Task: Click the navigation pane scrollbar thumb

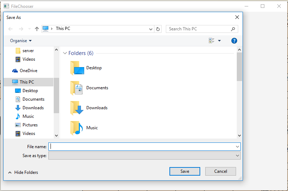Action: pyautogui.click(x=56, y=95)
